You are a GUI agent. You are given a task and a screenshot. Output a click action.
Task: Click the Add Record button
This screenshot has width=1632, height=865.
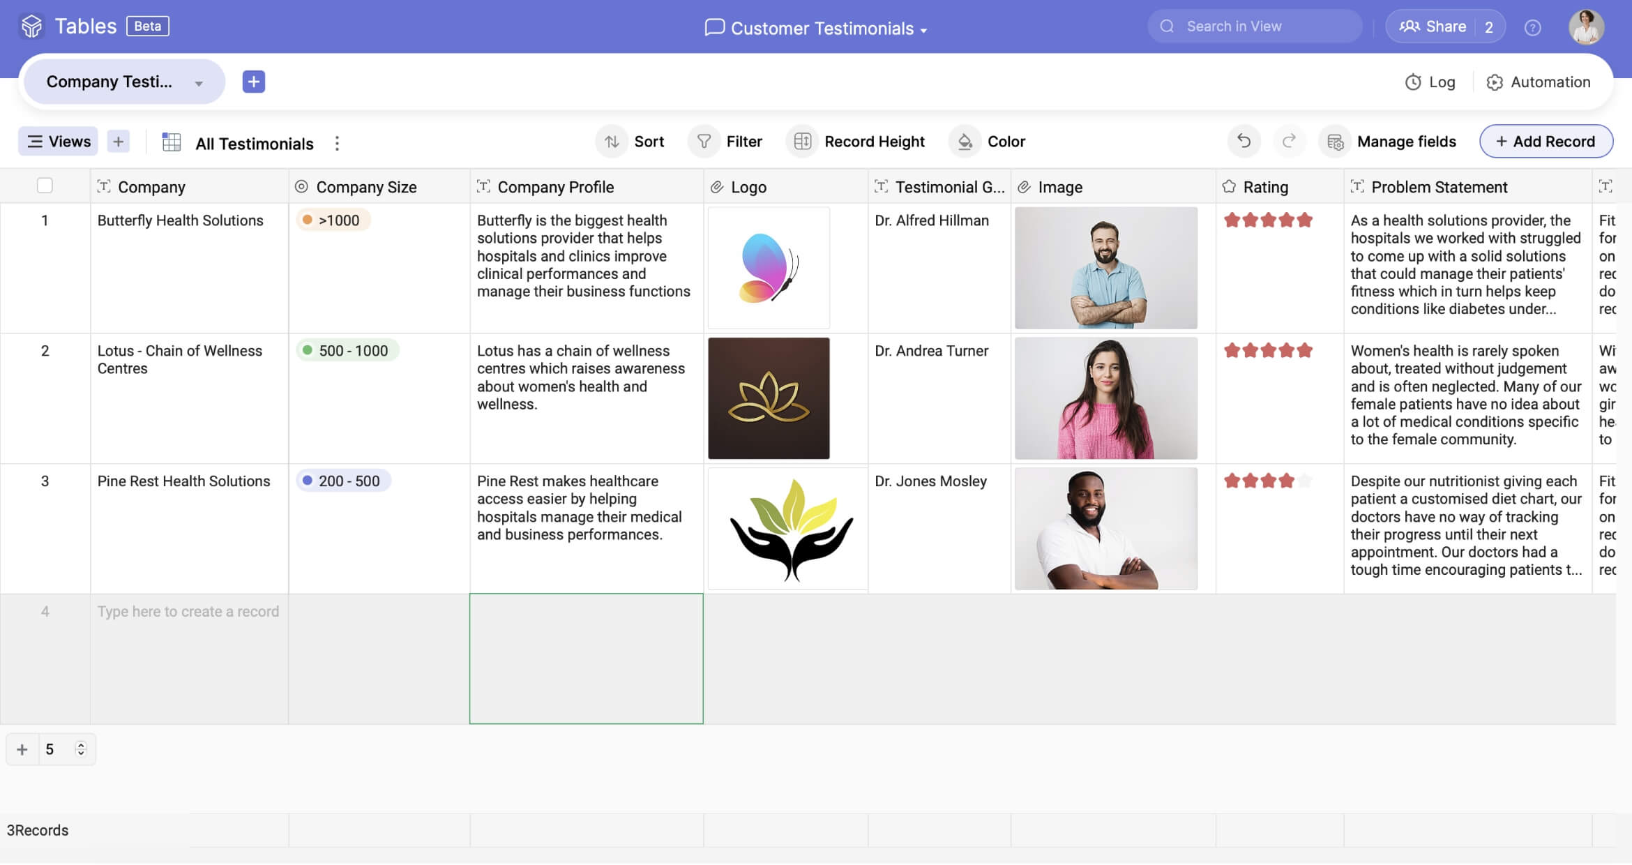pos(1546,142)
